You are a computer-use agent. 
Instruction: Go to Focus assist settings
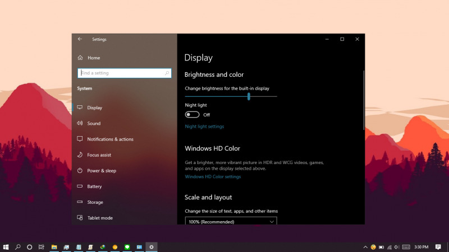point(99,155)
